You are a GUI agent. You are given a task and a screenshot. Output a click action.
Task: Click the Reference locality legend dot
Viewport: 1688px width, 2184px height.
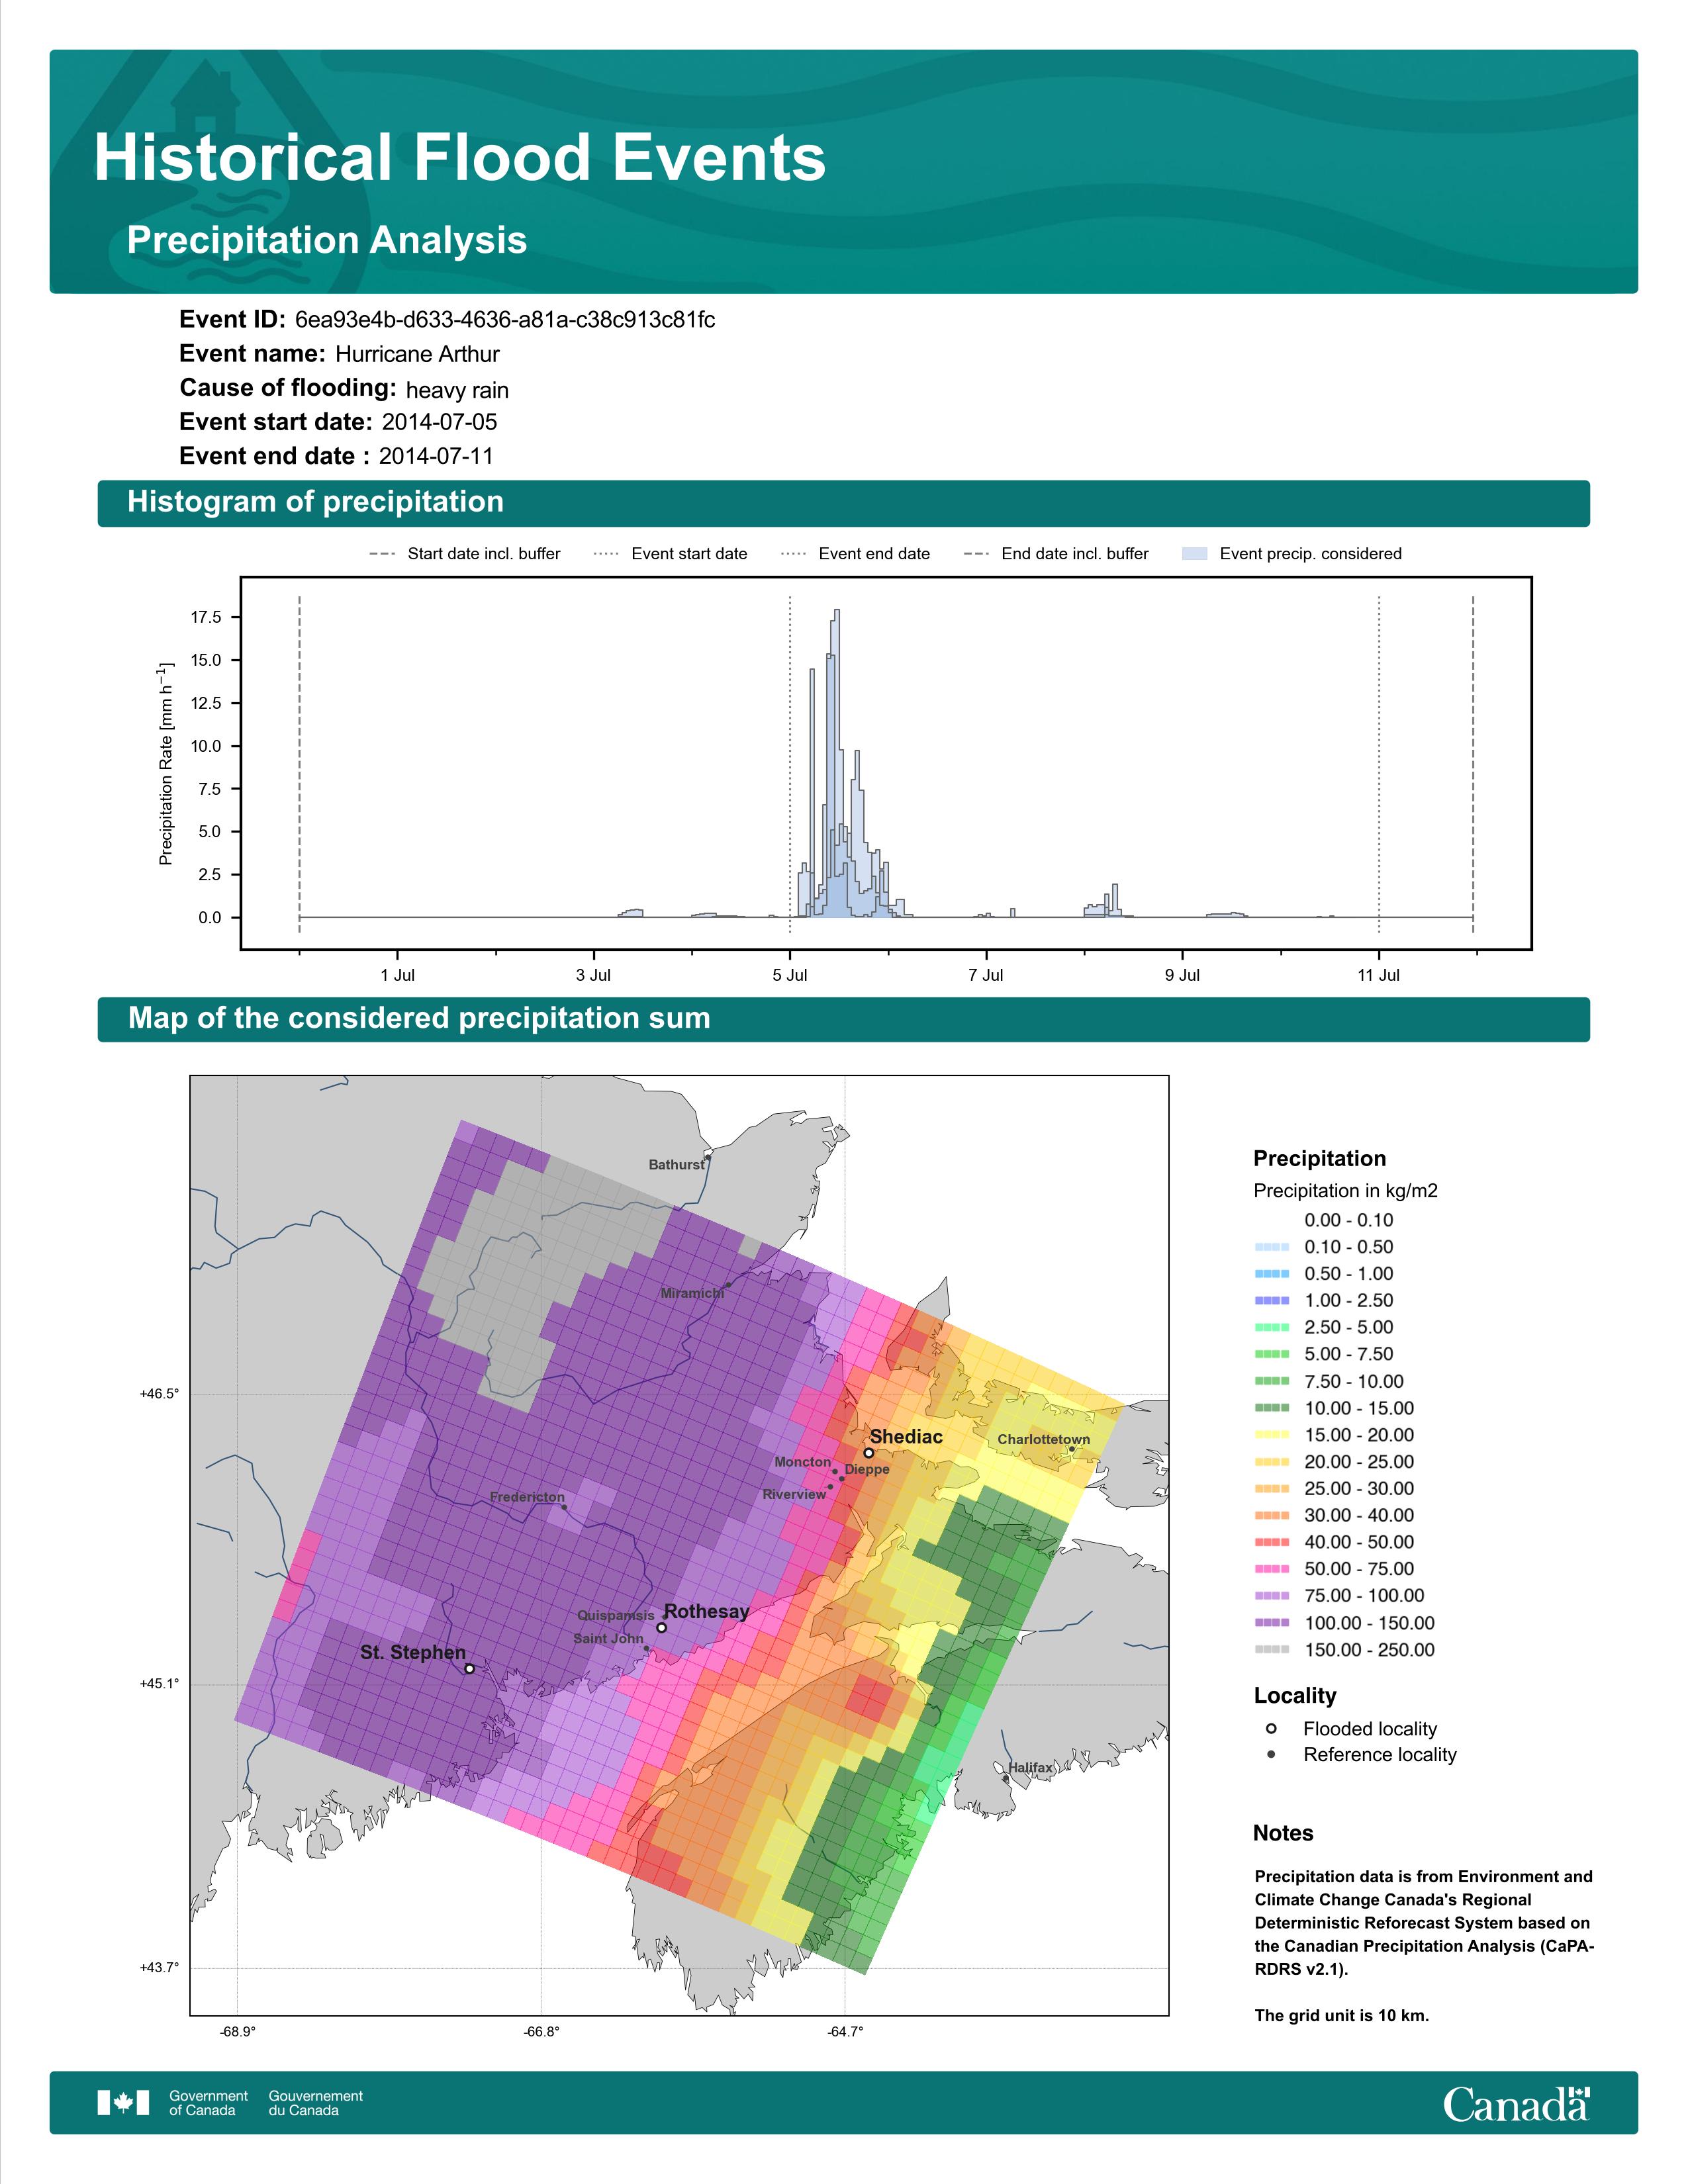(1271, 1754)
